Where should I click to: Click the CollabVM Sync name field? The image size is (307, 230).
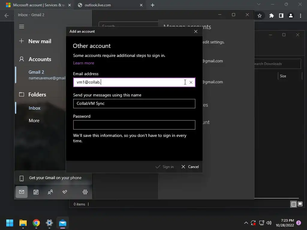pos(134,103)
